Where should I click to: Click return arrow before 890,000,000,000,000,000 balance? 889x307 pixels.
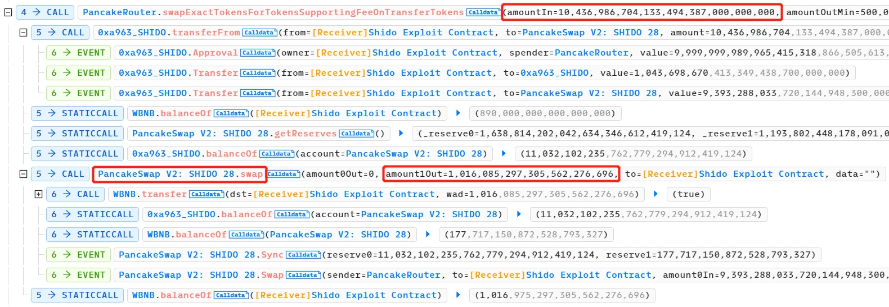click(x=458, y=113)
